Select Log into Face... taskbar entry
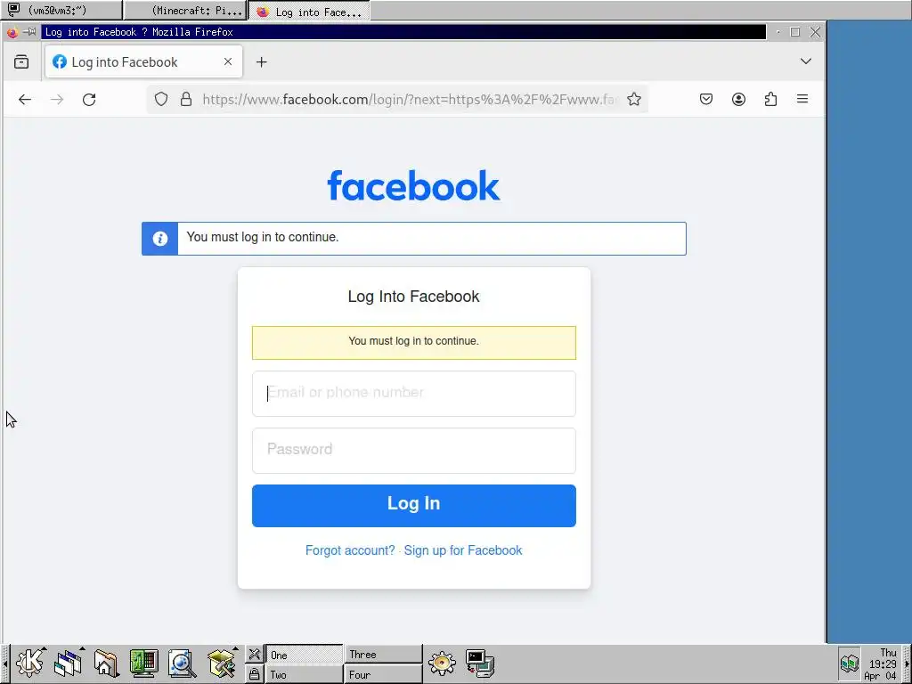 click(x=309, y=11)
